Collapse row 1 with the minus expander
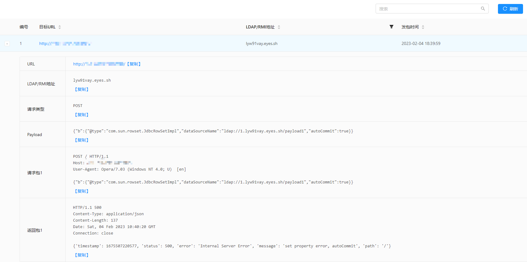This screenshot has height=262, width=527. (7, 43)
